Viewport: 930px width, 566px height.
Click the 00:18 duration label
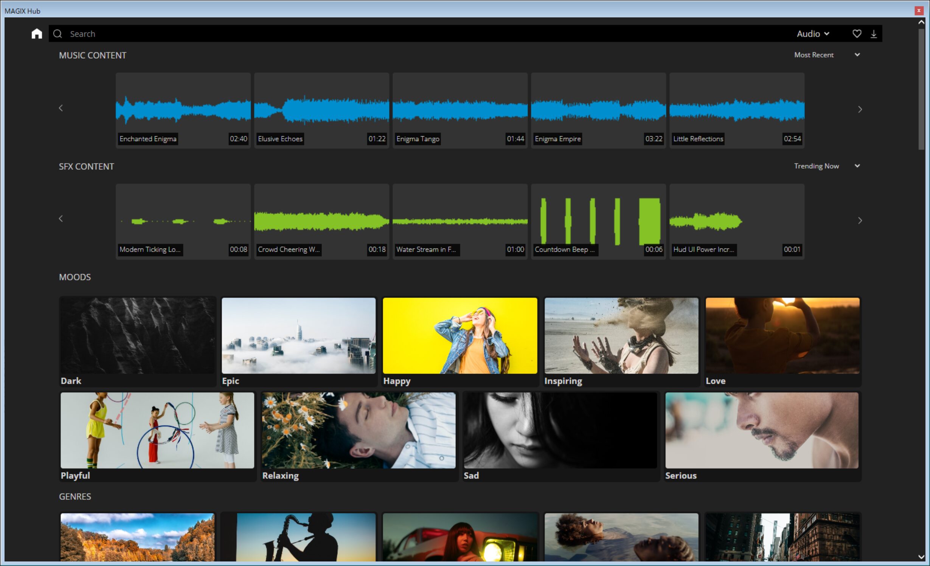click(x=377, y=250)
